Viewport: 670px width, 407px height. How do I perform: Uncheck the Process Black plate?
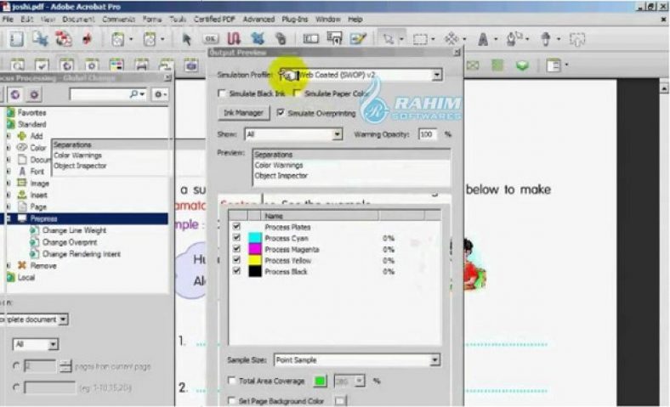(236, 271)
